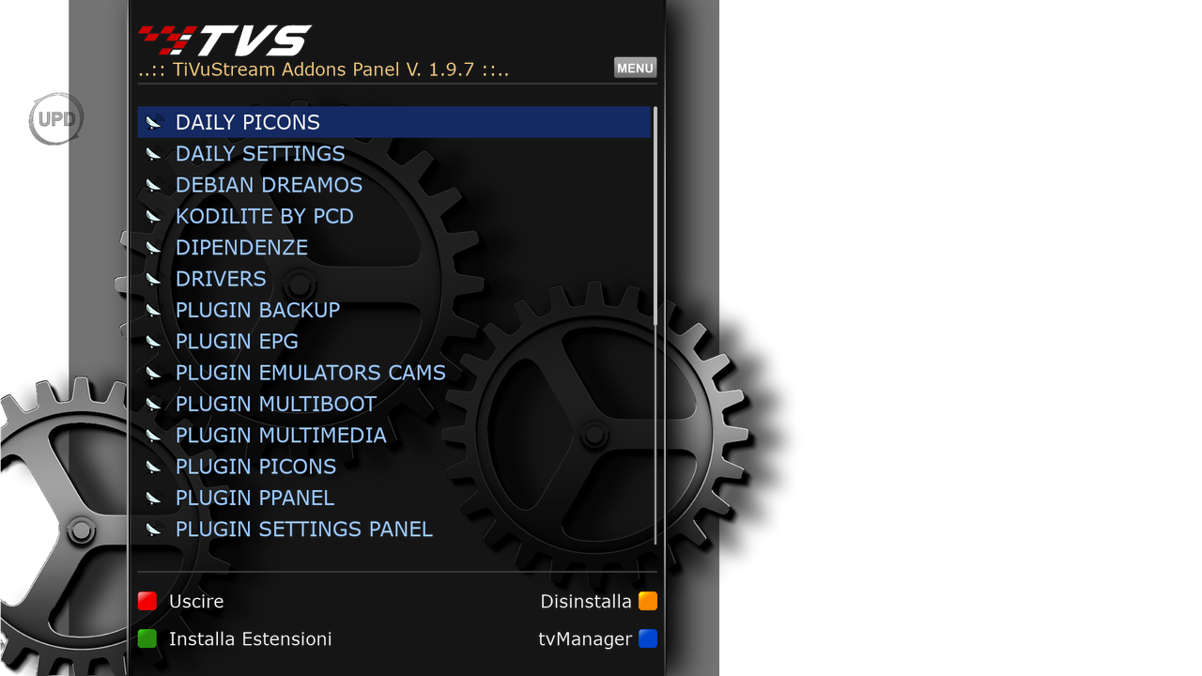Image resolution: width=1202 pixels, height=676 pixels.
Task: Click the TiVuStream Addons Panel title
Action: pos(324,69)
